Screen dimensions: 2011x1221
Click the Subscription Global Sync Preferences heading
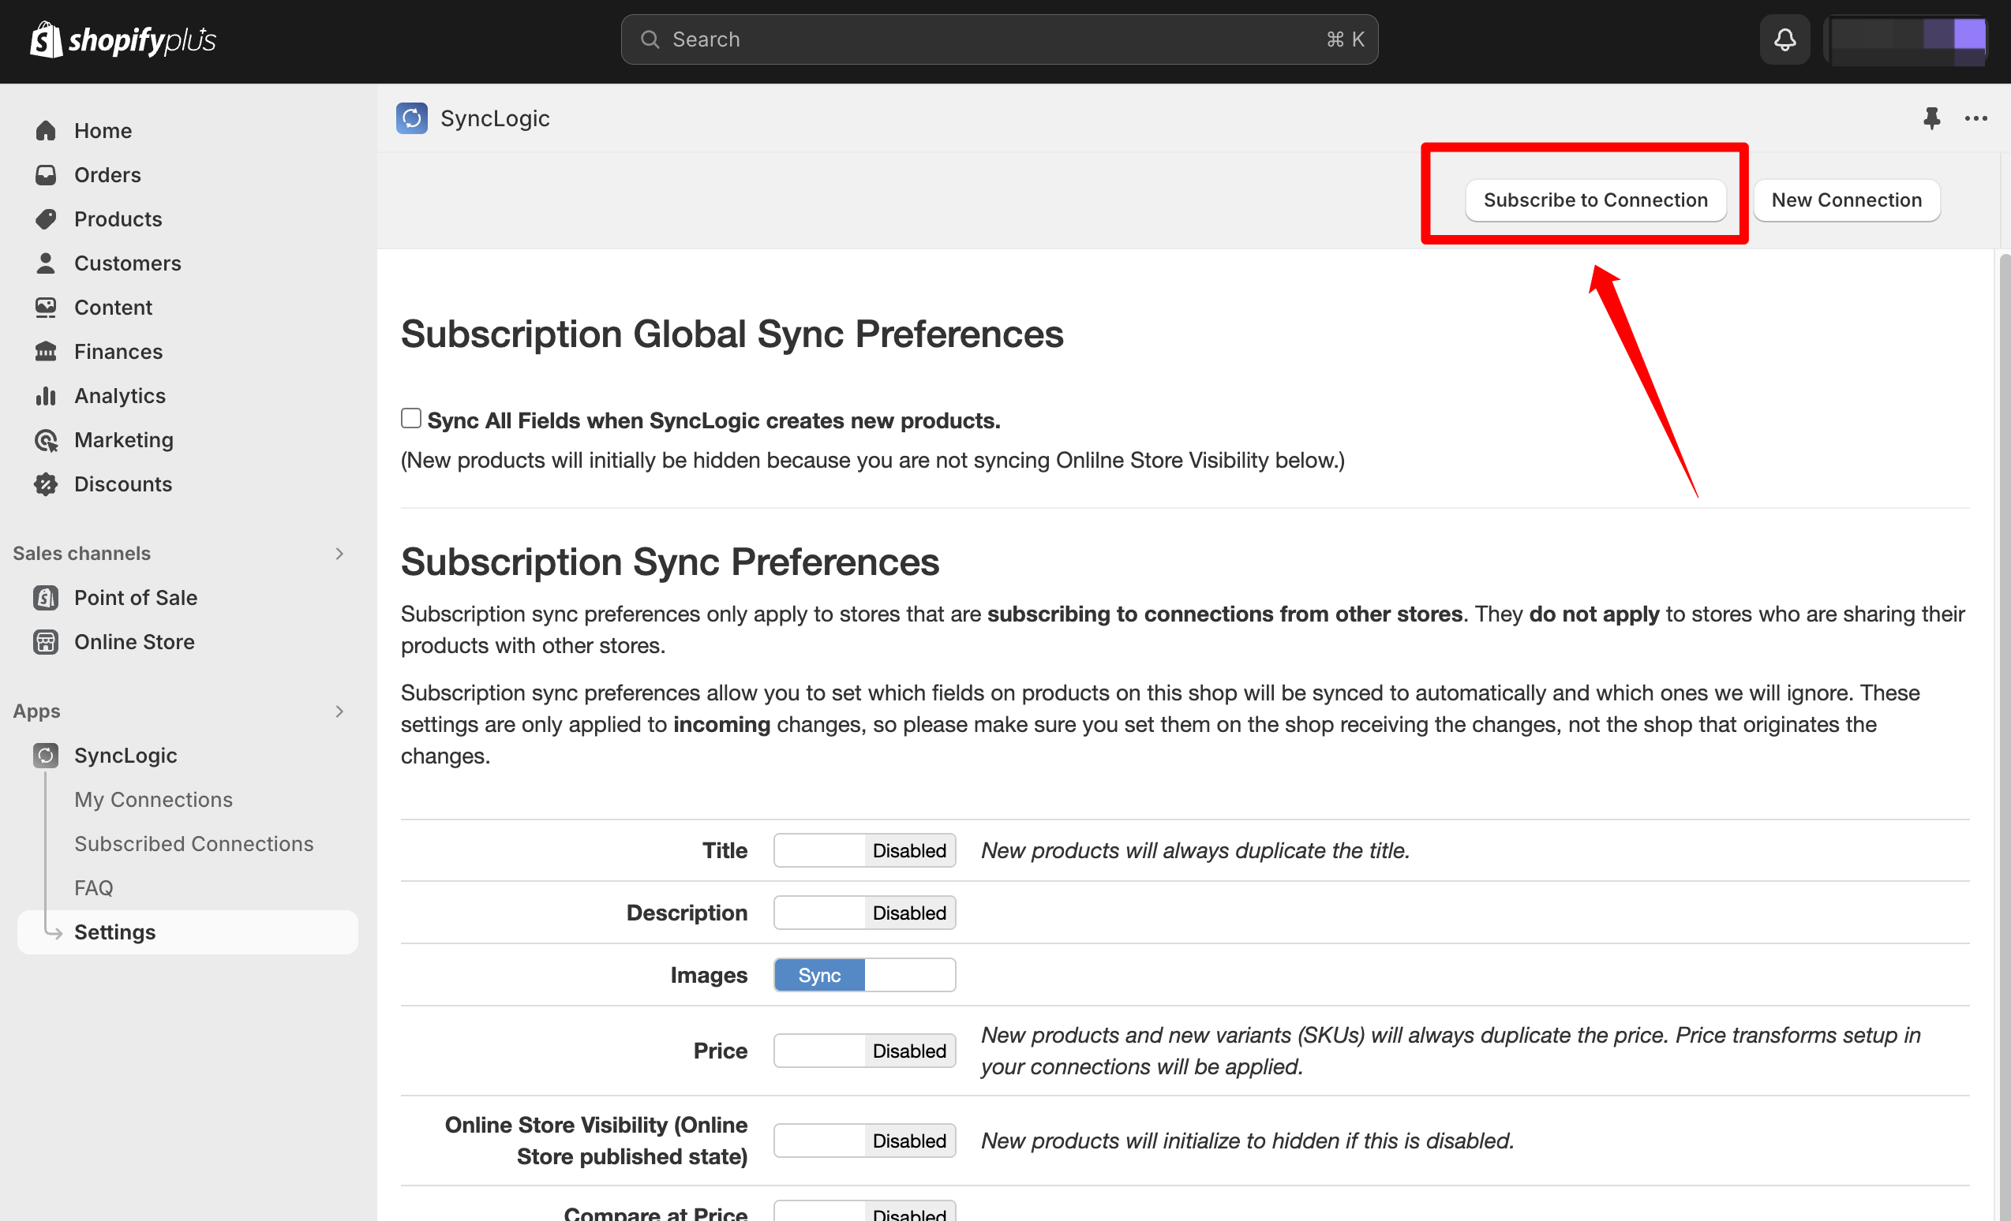point(732,334)
